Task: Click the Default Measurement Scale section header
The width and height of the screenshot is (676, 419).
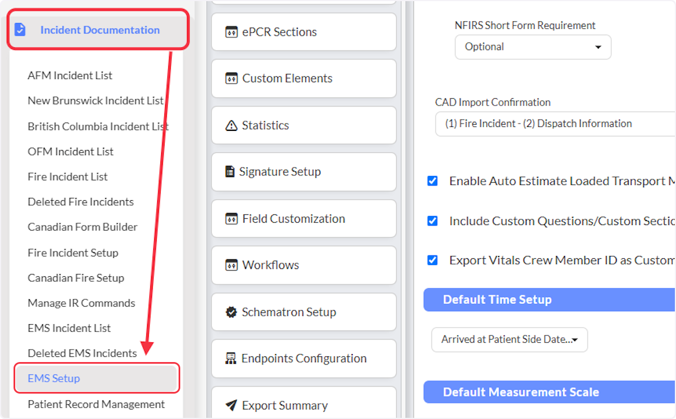Action: 550,392
